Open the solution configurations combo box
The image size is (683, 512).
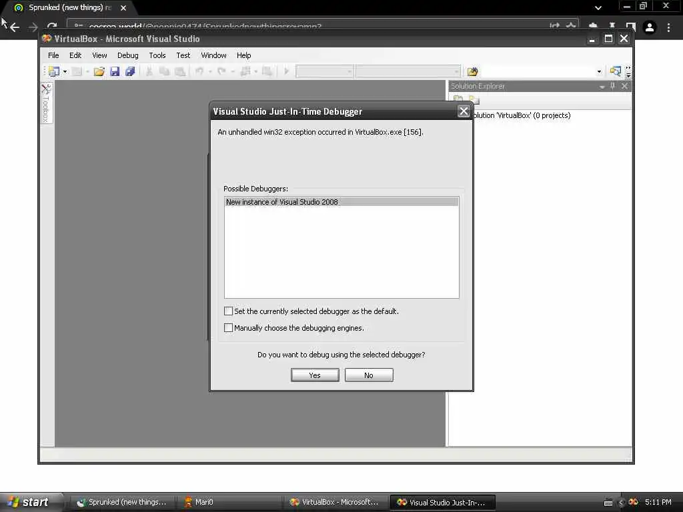pyautogui.click(x=324, y=71)
